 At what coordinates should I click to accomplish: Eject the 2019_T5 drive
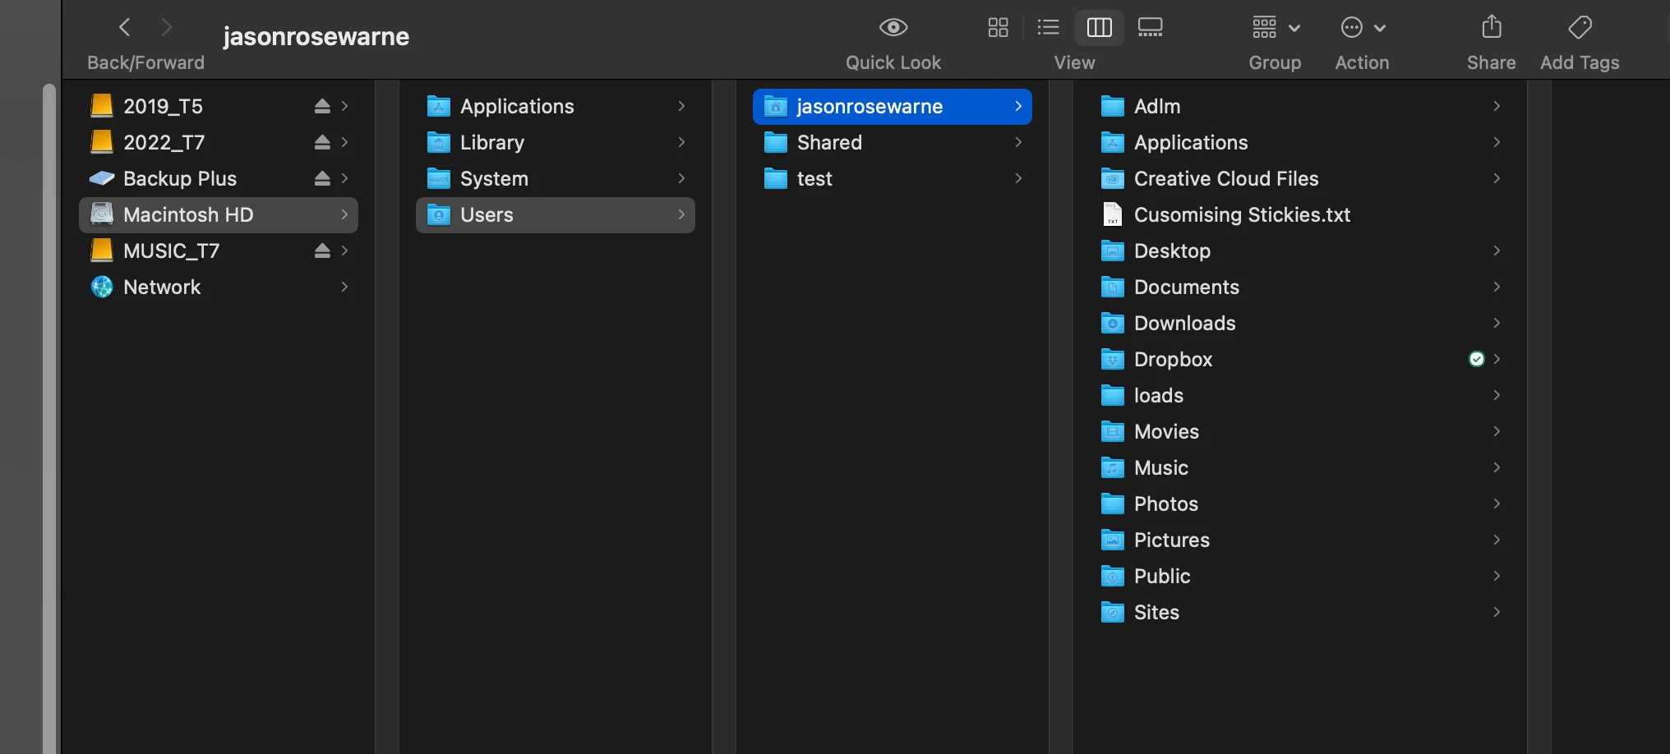click(322, 106)
